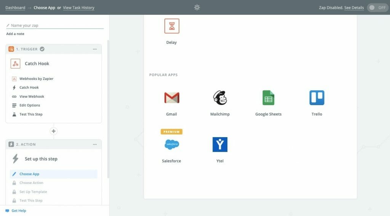
Task: Open View Task History link
Action: [78, 8]
